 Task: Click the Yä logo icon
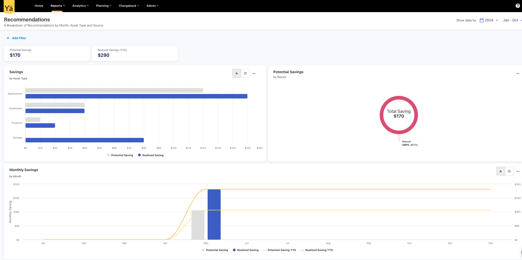click(x=9, y=7)
